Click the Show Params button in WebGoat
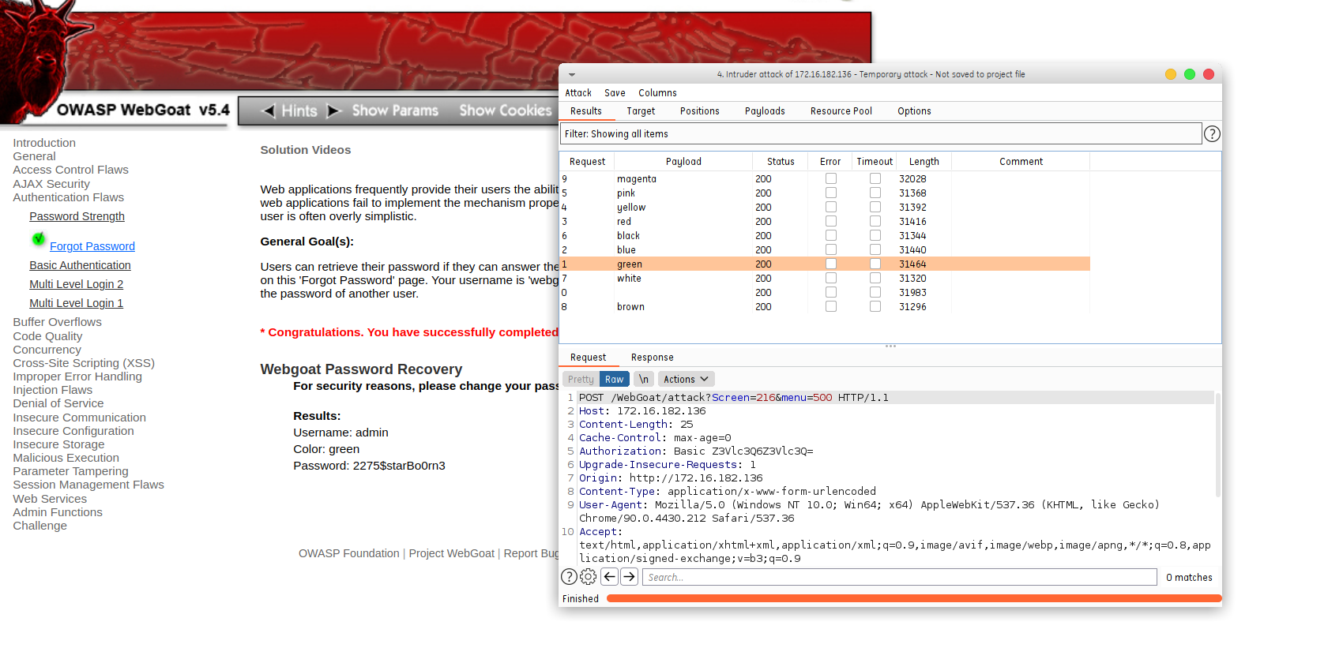This screenshot has height=663, width=1328. click(x=395, y=111)
